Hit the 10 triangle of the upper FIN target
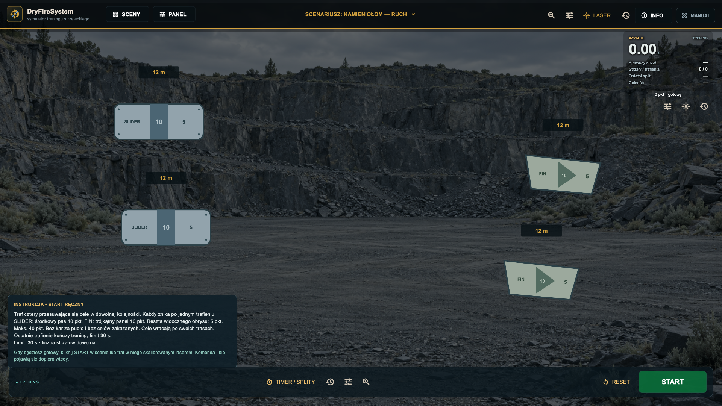Image resolution: width=722 pixels, height=406 pixels. tap(564, 175)
